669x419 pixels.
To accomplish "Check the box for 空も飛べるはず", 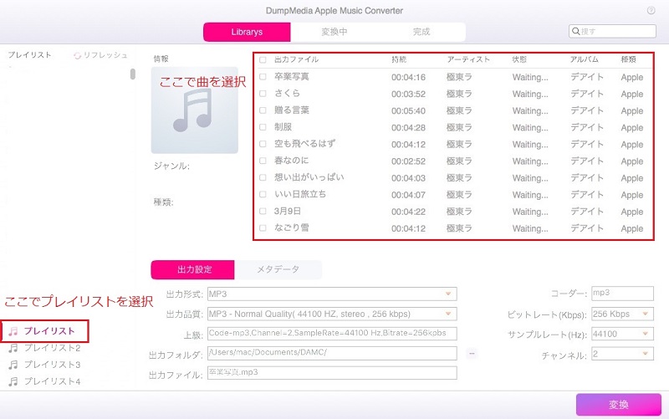I will [263, 144].
